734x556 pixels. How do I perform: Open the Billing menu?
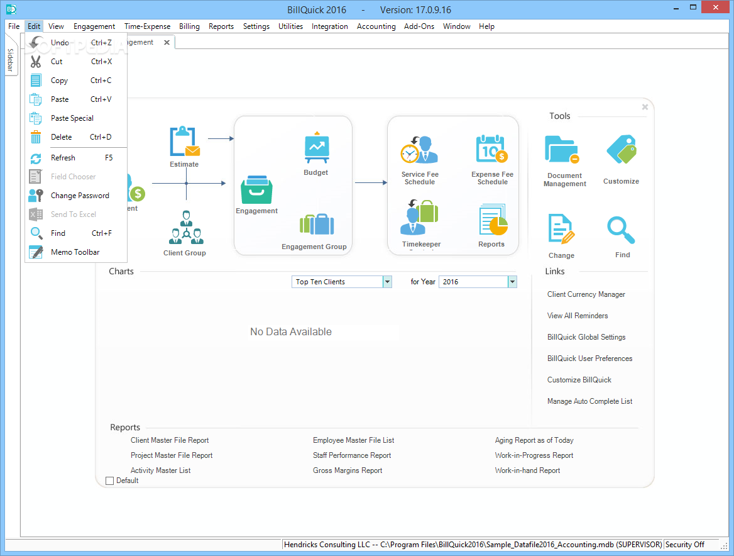click(190, 26)
